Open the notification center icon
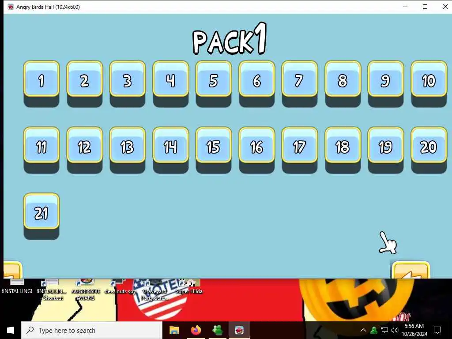Image resolution: width=452 pixels, height=339 pixels. tap(437, 330)
